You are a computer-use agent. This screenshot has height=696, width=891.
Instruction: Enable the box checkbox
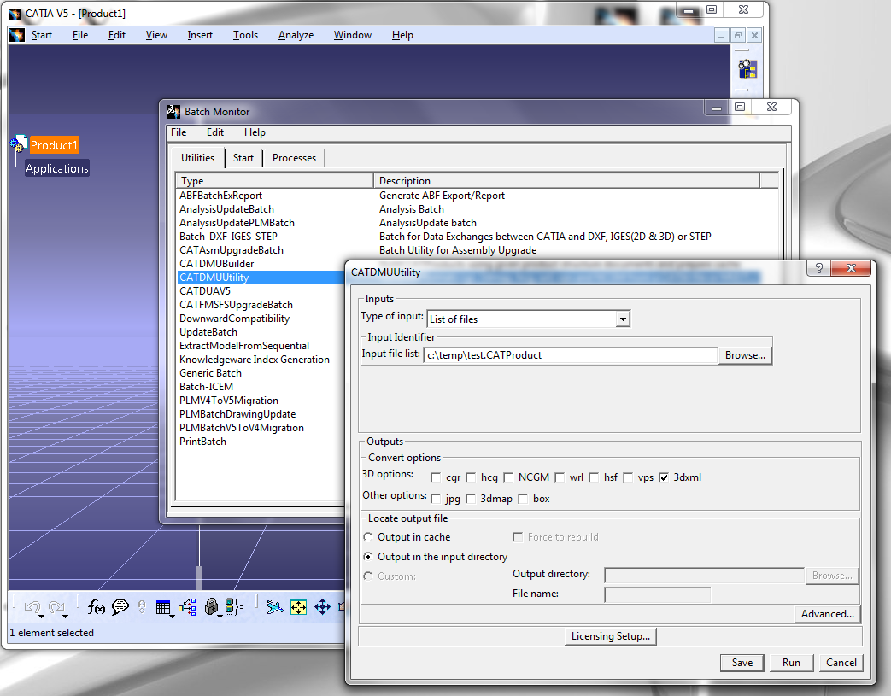[523, 499]
